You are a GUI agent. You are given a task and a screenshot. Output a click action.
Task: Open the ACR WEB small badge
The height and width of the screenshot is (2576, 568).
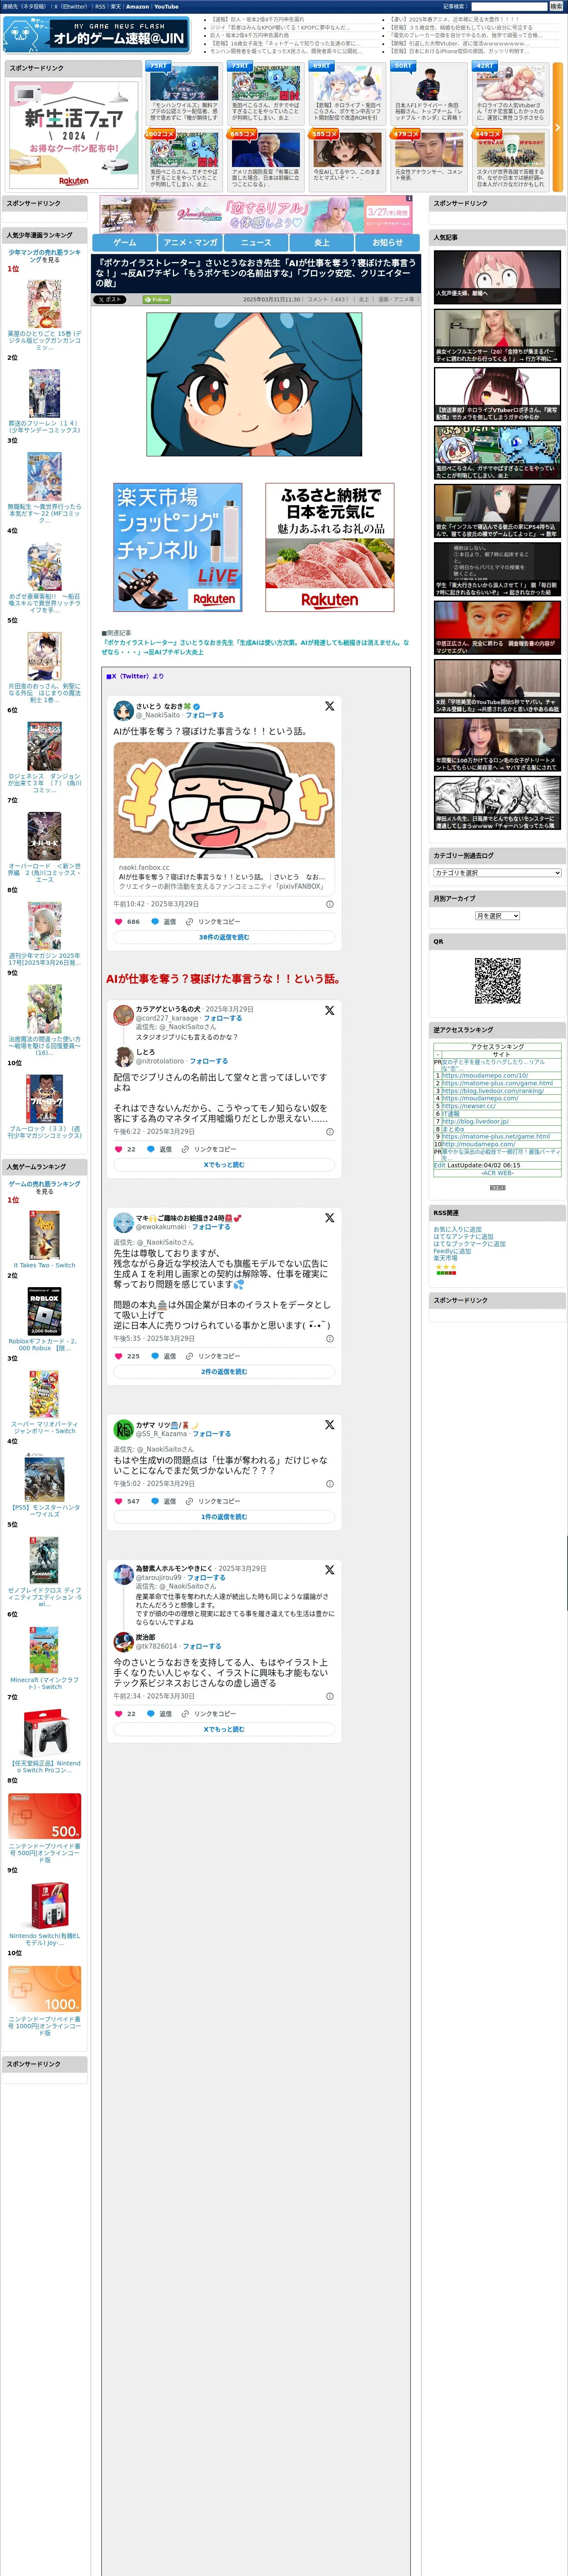click(497, 1187)
